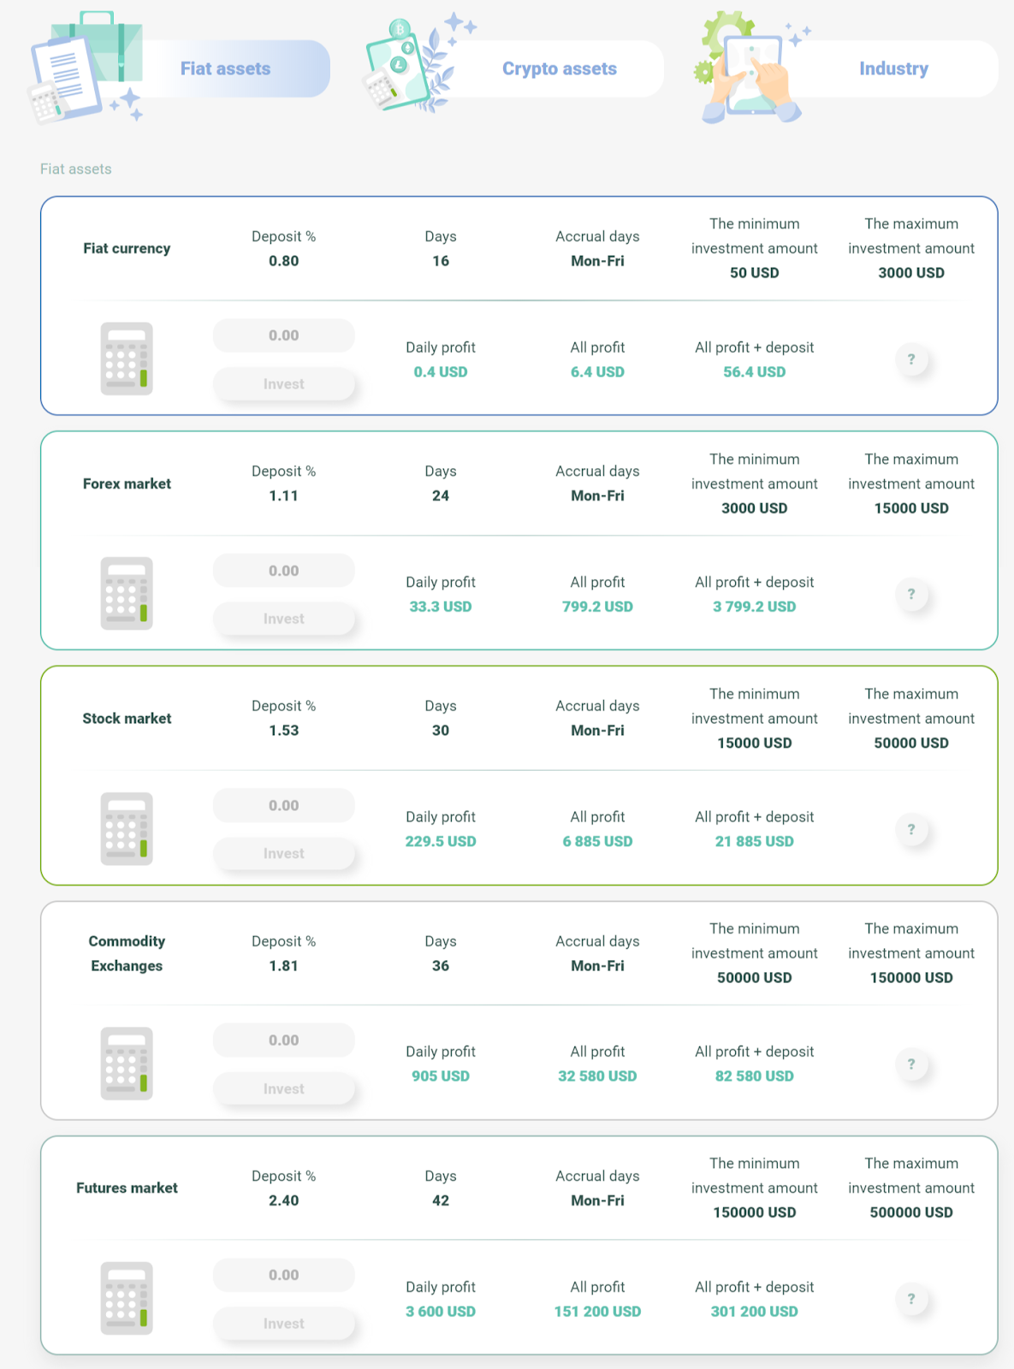1014x1369 pixels.
Task: Open the Commodity Exchanges question mark help
Action: [911, 1064]
